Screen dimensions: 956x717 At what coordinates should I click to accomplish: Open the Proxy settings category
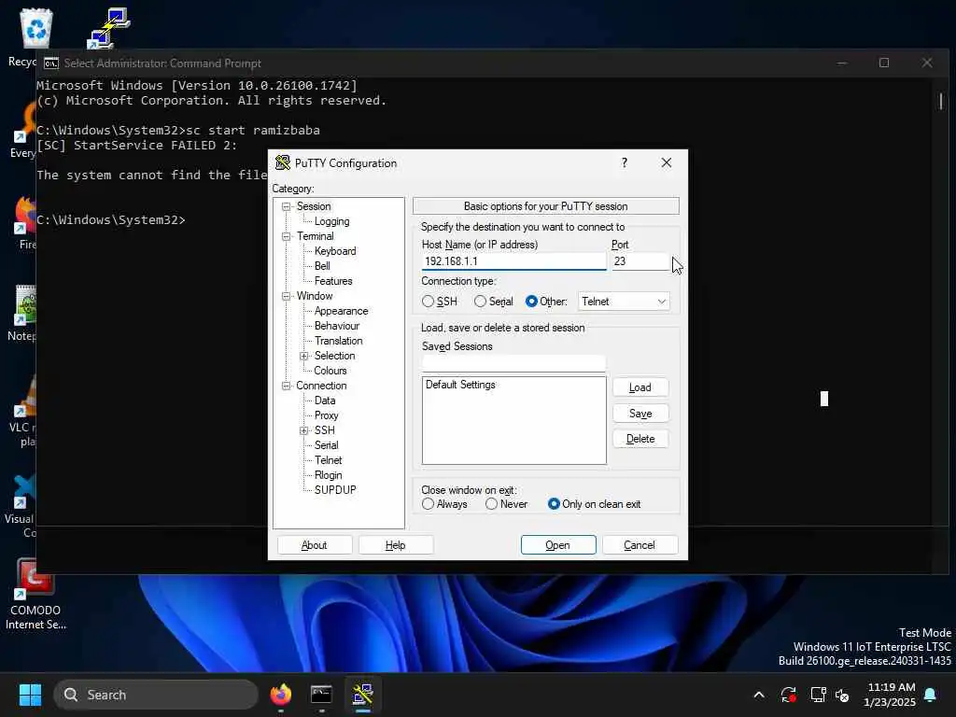326,415
